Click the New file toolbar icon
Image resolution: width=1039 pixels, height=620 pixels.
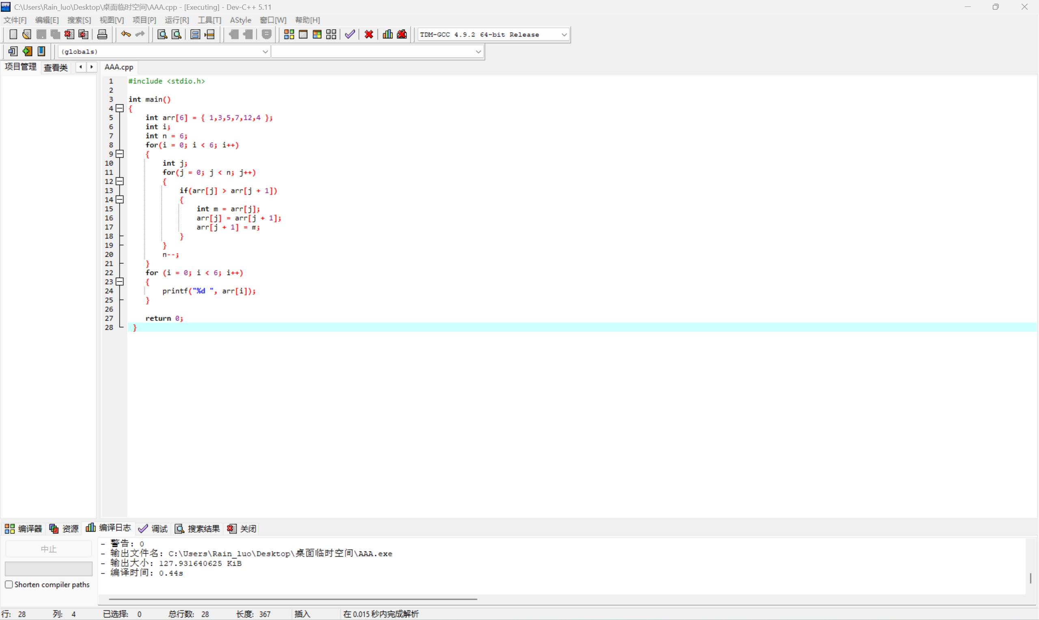13,35
